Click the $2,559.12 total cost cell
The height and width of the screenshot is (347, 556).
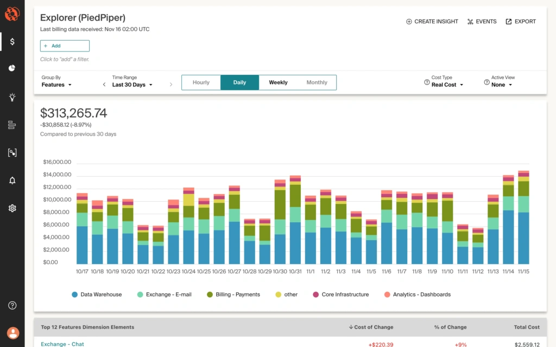pos(527,344)
